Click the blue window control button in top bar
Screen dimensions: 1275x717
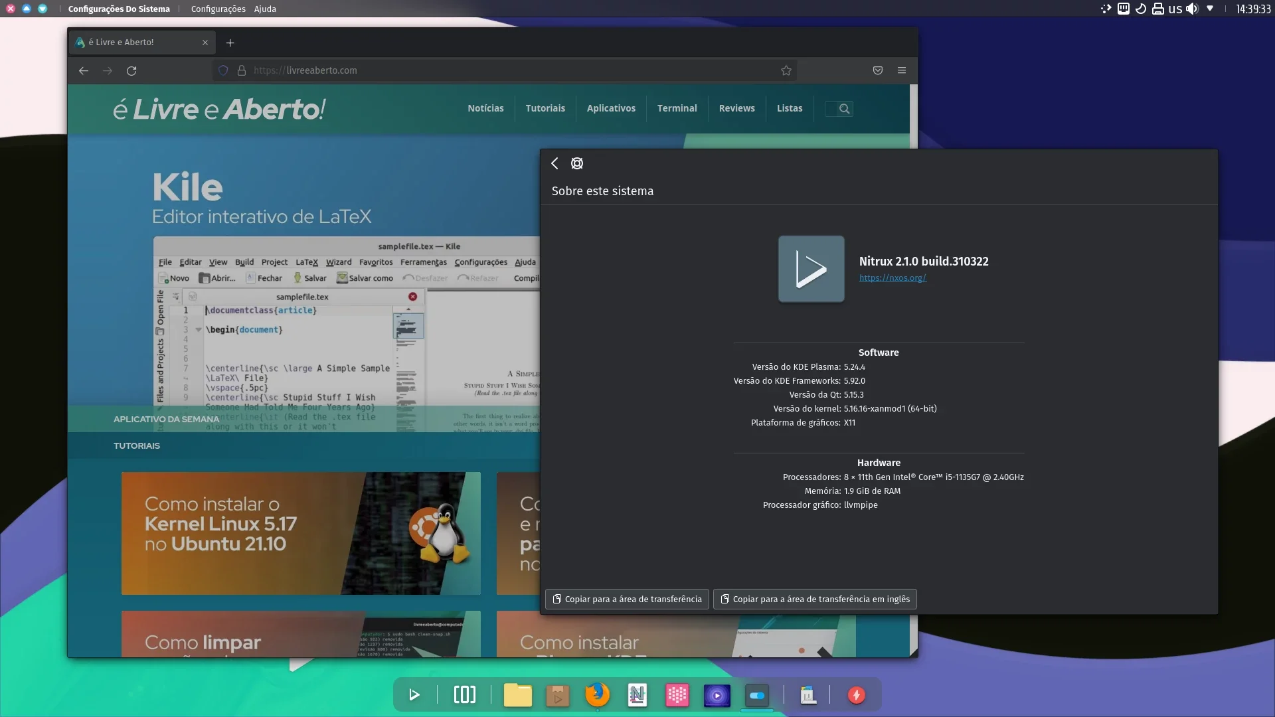[27, 9]
